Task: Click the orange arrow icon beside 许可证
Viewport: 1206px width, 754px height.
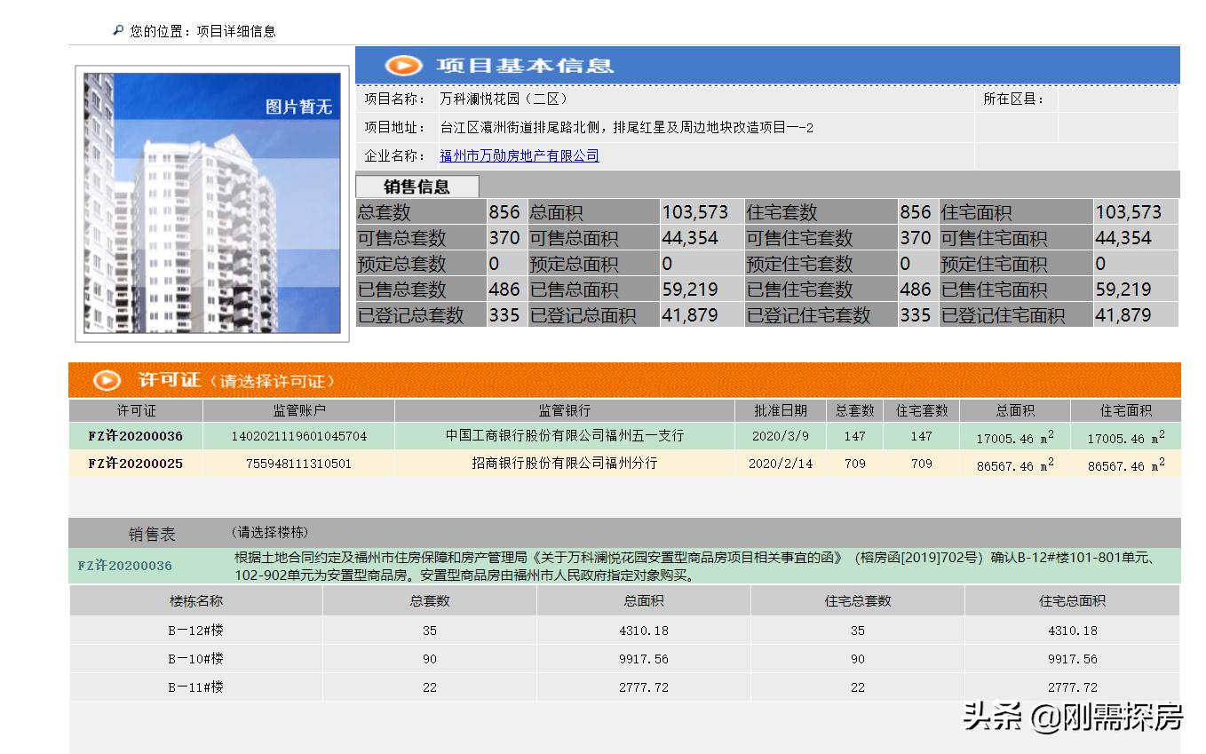Action: point(106,380)
